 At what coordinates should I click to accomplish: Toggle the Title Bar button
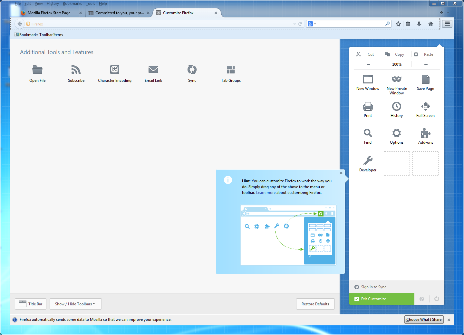coord(31,304)
